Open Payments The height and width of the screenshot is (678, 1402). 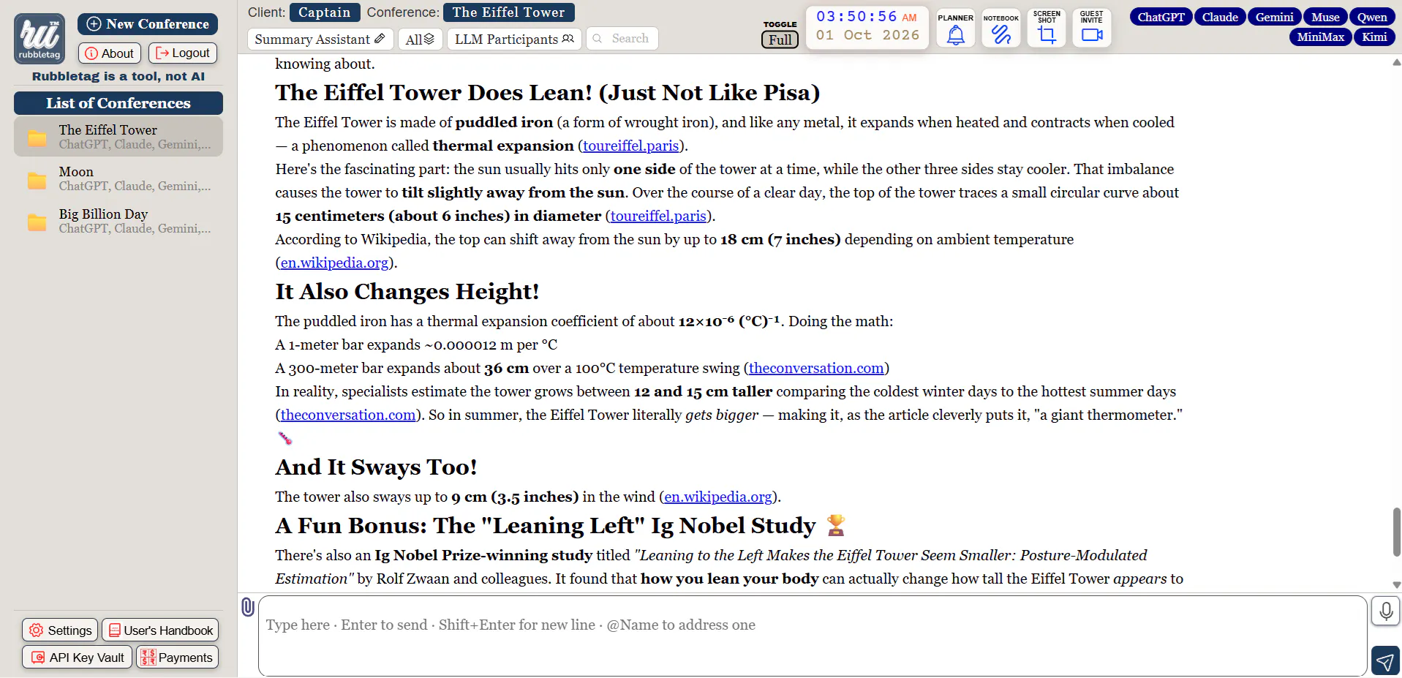(x=177, y=658)
